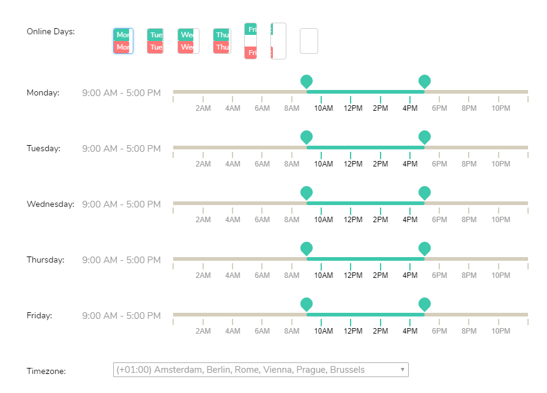Select Tuesday's start time pin handle
Viewport: 547px width, 393px height.
307,137
